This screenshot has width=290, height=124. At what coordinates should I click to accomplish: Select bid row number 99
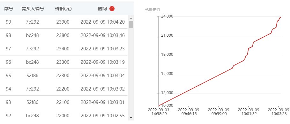click(63, 22)
